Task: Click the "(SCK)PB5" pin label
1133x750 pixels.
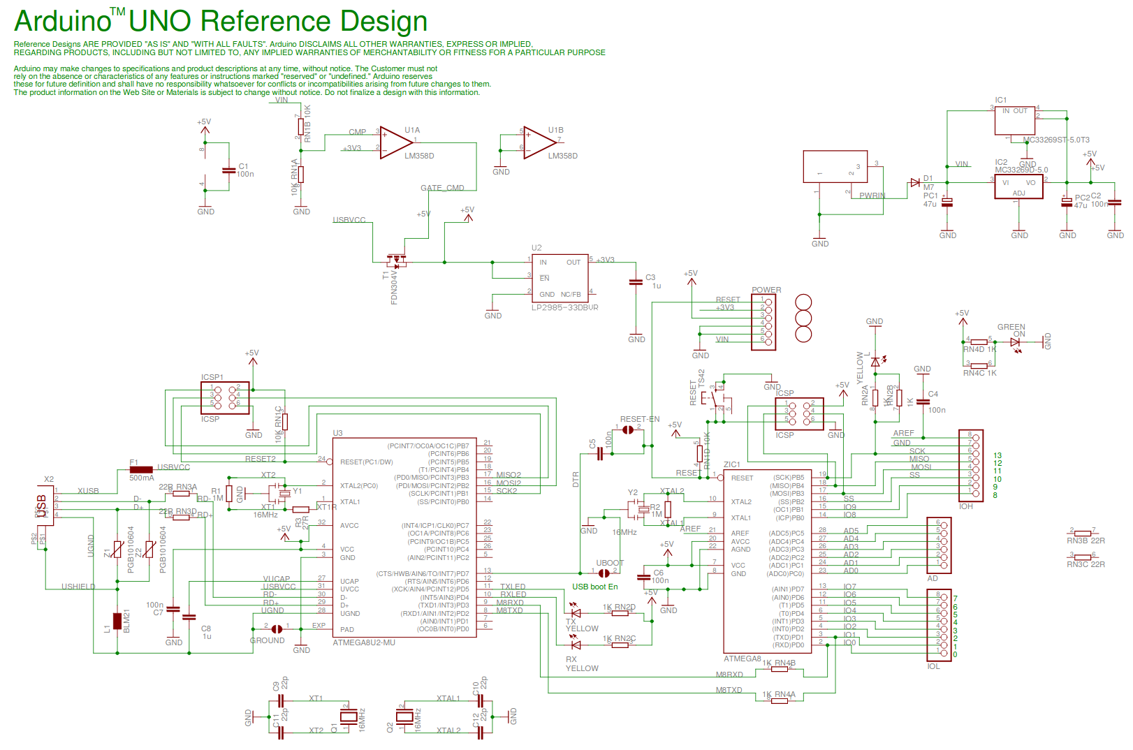Action: coord(789,478)
